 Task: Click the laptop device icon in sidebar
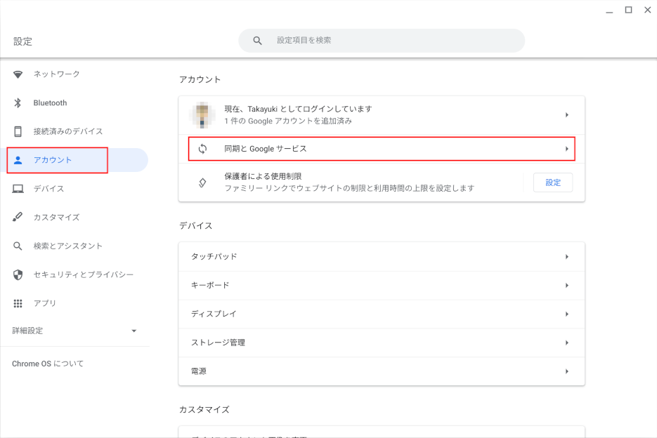[18, 189]
